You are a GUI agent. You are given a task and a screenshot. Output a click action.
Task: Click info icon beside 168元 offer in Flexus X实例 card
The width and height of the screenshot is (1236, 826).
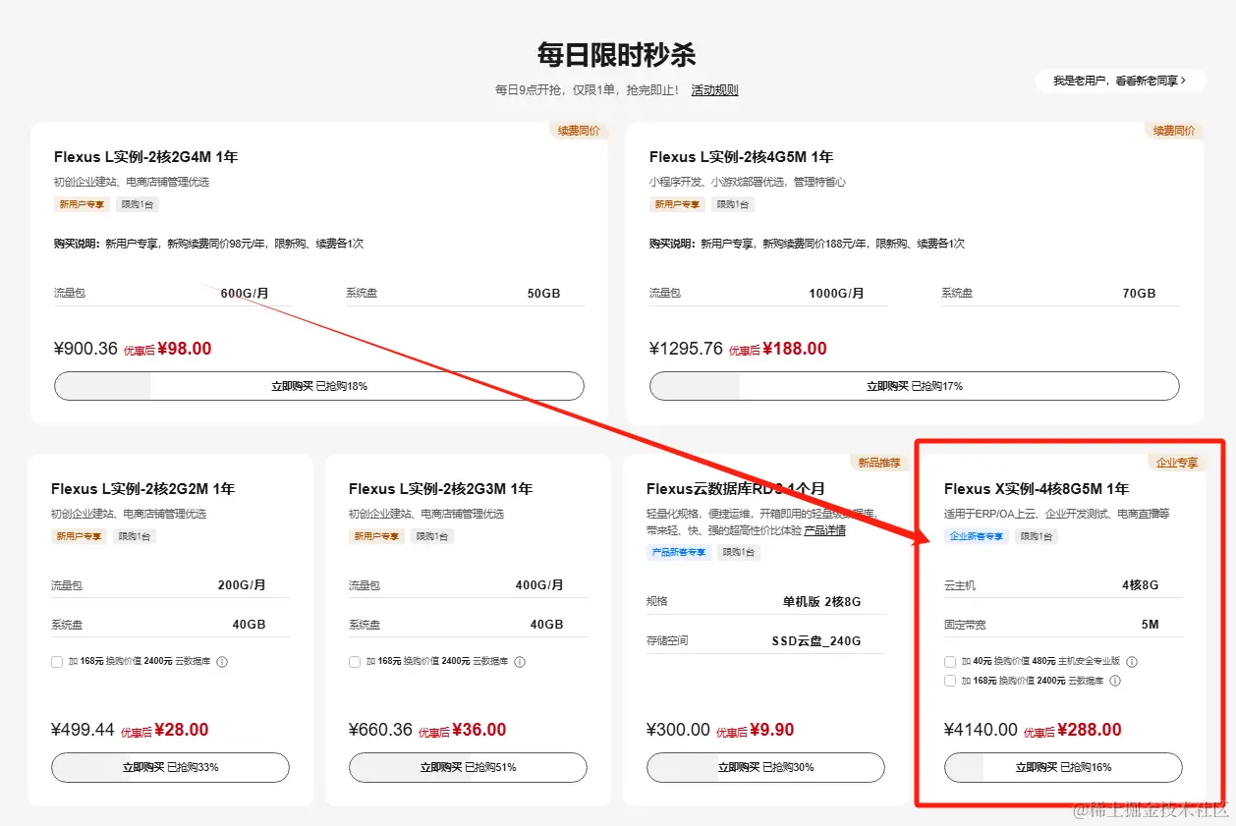coord(1115,681)
